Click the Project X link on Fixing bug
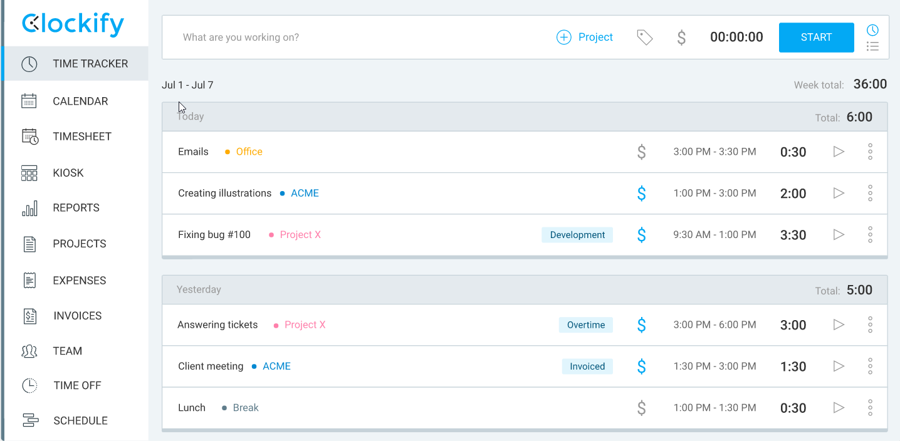Image resolution: width=900 pixels, height=441 pixels. [300, 235]
